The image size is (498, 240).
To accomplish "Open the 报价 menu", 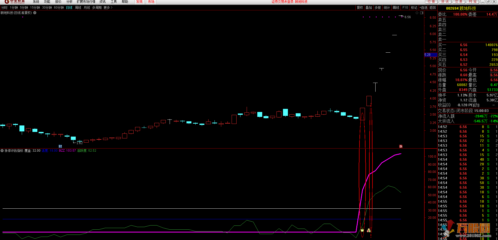I will click(58, 2).
